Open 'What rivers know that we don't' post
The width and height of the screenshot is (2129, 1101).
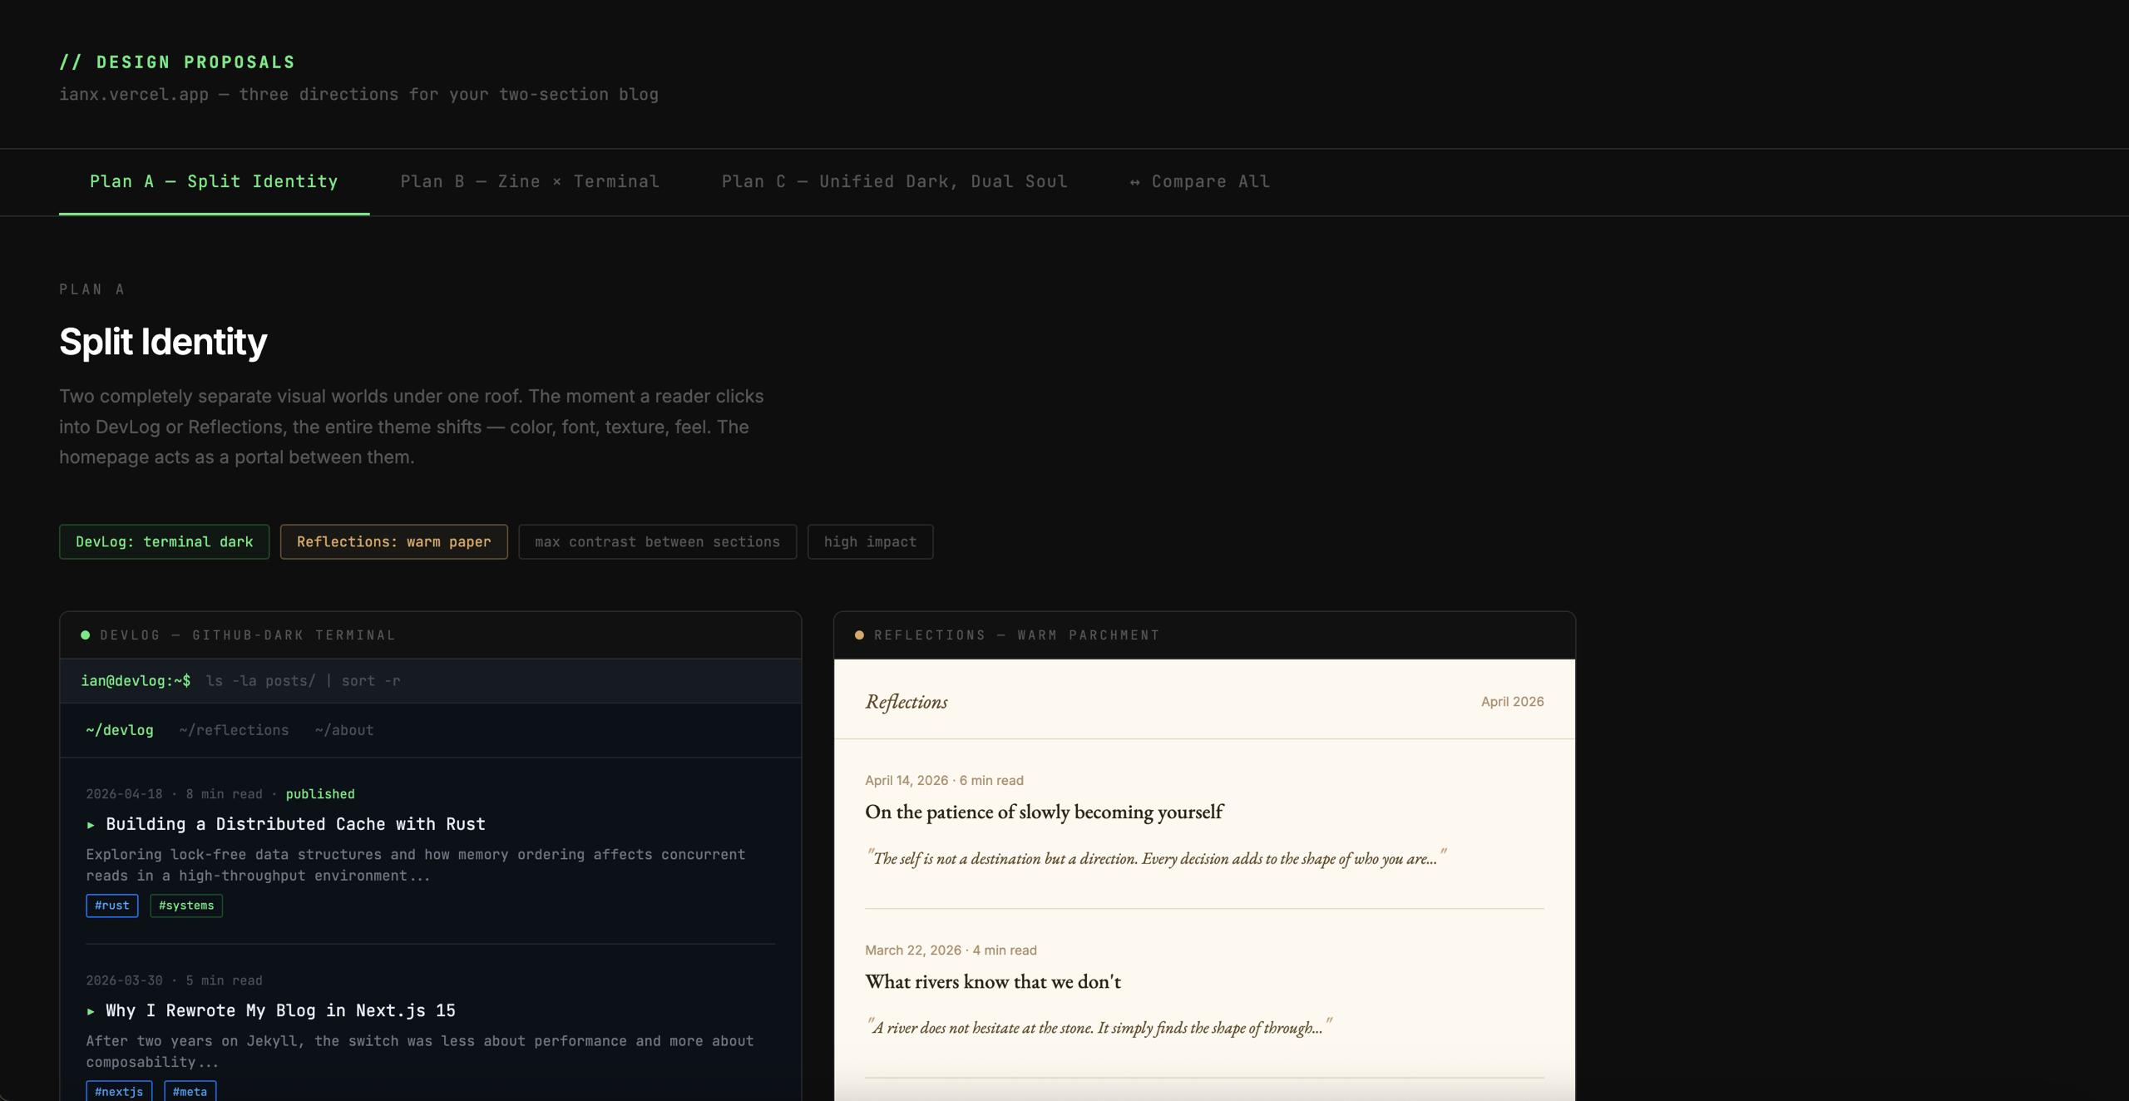(x=992, y=982)
